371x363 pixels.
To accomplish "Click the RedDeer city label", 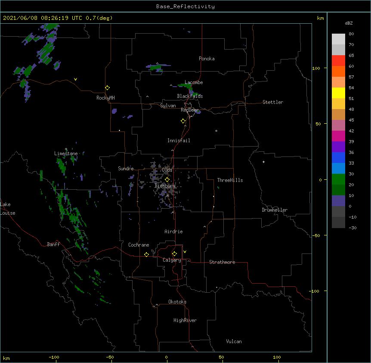I will 189,110.
